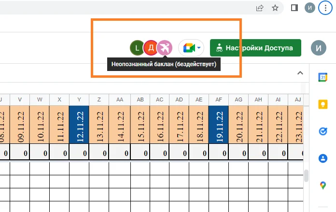Click the date cell 16.11.22
Viewport: 336px width, 212px height.
click(159, 125)
